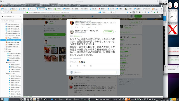179x101 pixels.
Task: Open Twitter 通知 notifications item
Action: pyautogui.click(x=64, y=16)
